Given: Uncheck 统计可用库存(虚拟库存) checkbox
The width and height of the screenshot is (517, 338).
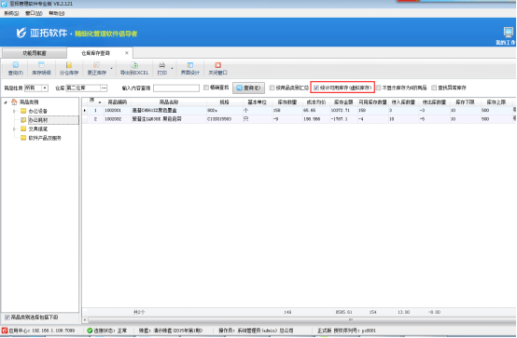Looking at the screenshot, I should tap(315, 88).
